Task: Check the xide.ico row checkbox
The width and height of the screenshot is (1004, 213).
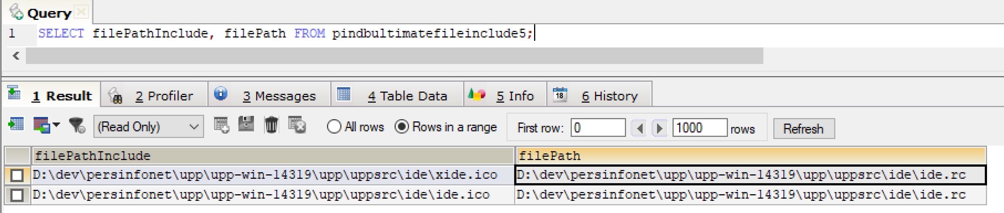Action: click(17, 175)
